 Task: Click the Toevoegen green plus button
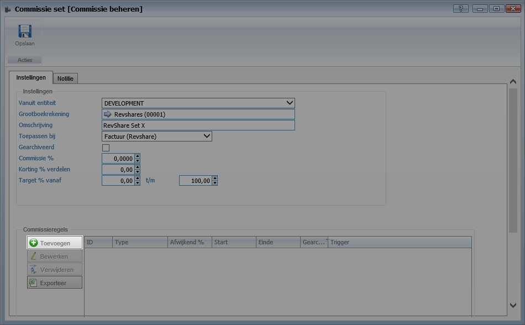tap(55, 243)
